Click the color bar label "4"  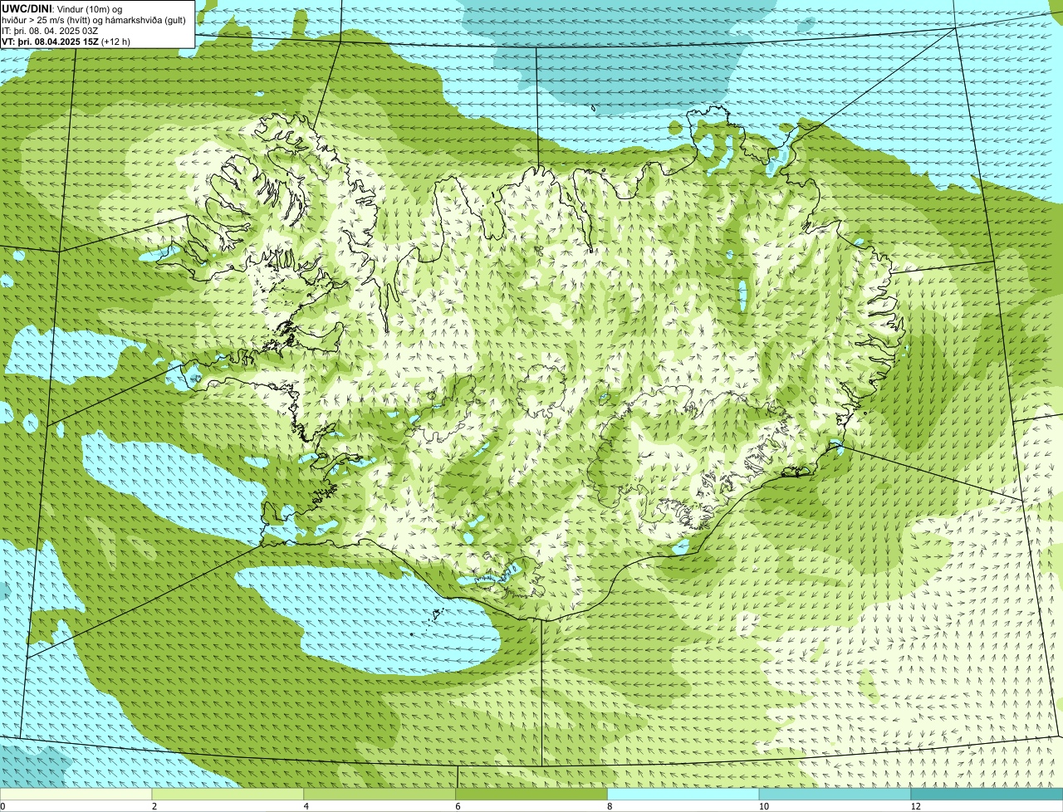pyautogui.click(x=306, y=806)
